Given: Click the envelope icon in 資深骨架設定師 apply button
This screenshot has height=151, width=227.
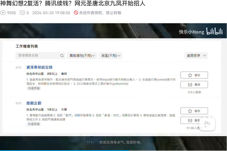Looking at the screenshot, I should coord(190,85).
